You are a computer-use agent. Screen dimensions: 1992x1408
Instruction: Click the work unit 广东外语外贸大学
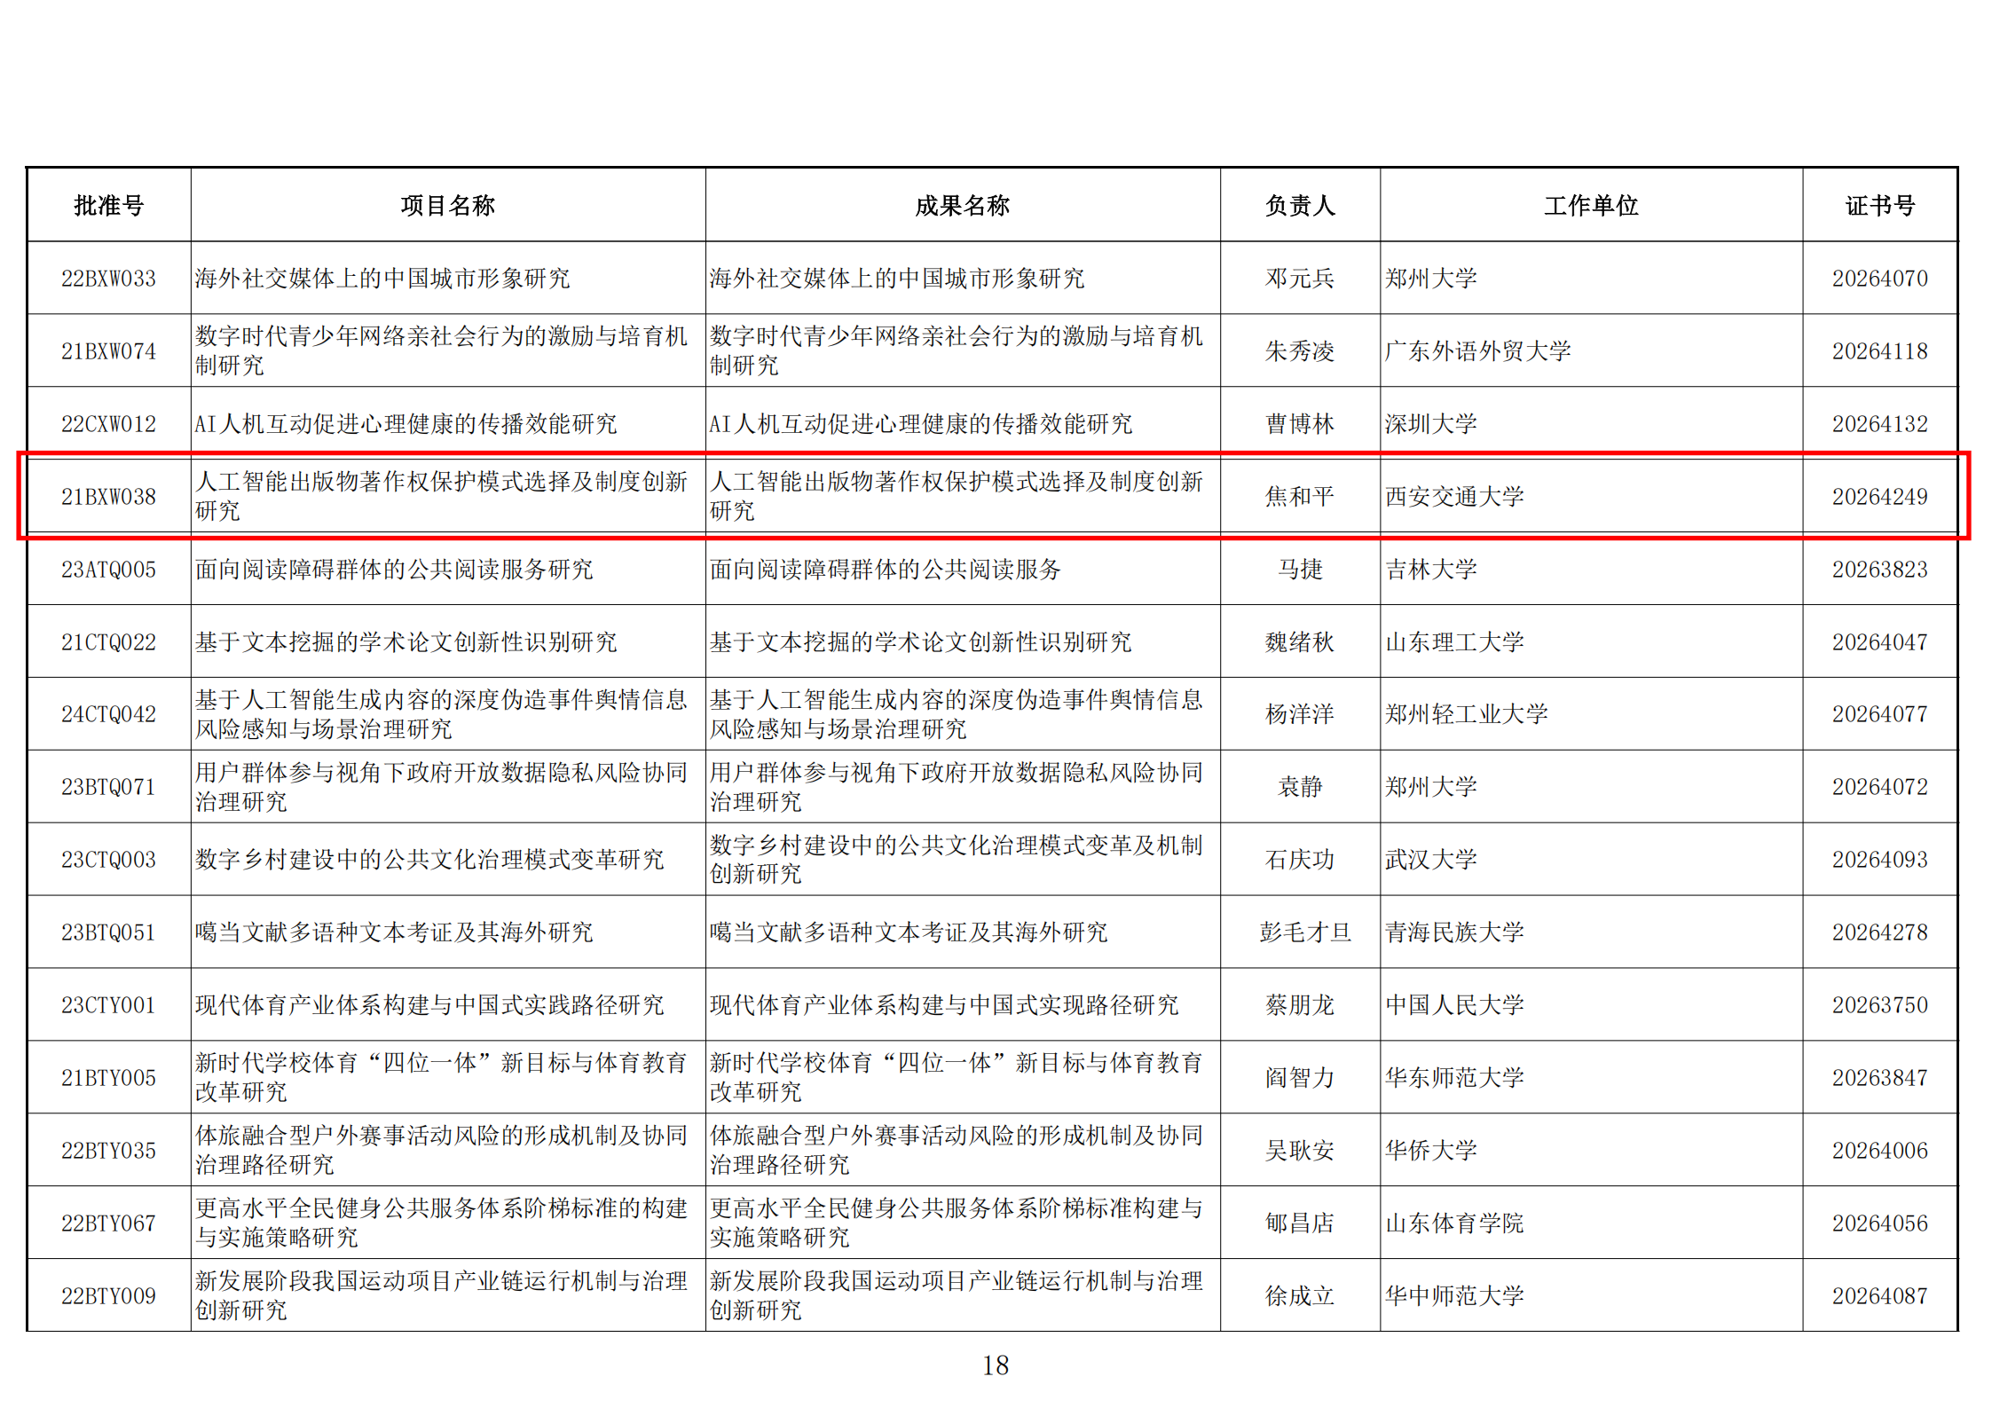point(1478,351)
